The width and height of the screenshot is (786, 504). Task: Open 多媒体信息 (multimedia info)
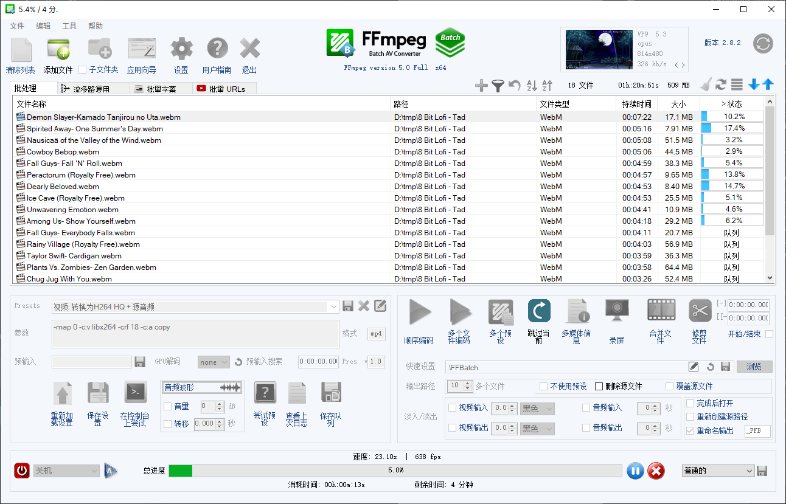tap(577, 310)
